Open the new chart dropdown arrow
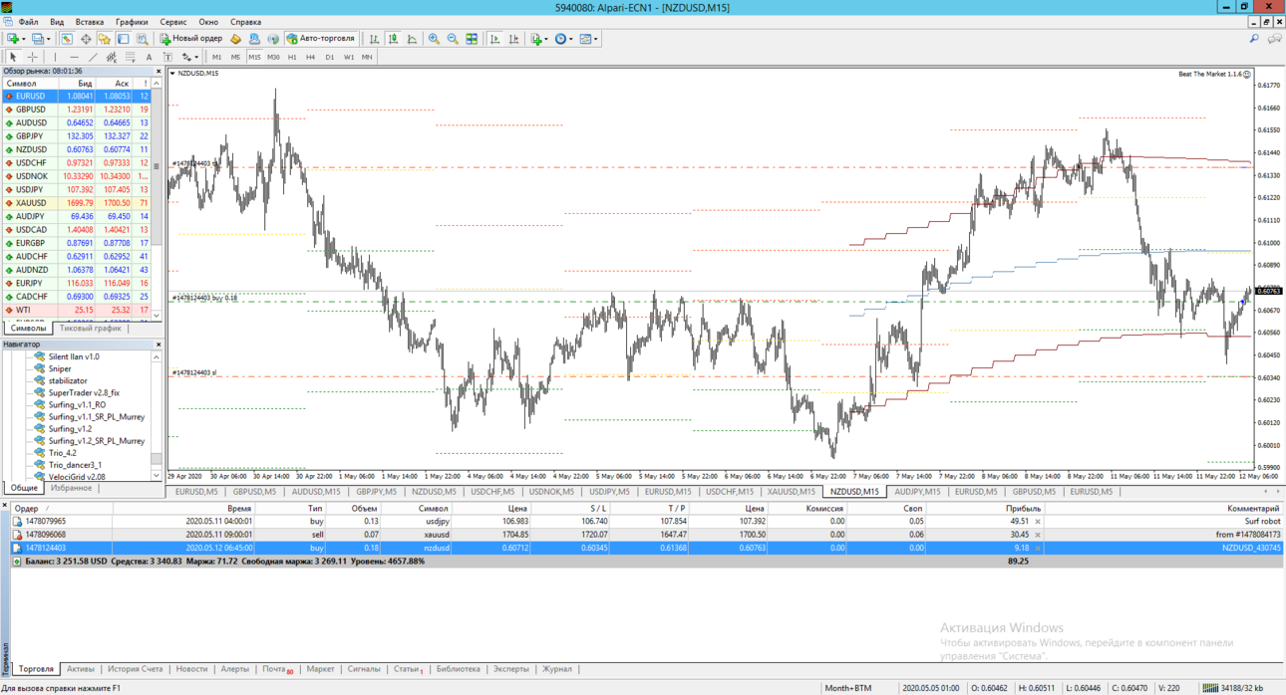 [24, 39]
